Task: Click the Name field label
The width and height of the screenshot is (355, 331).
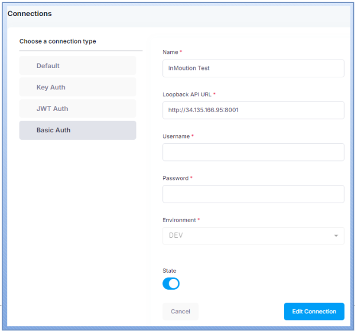Action: tap(171, 52)
